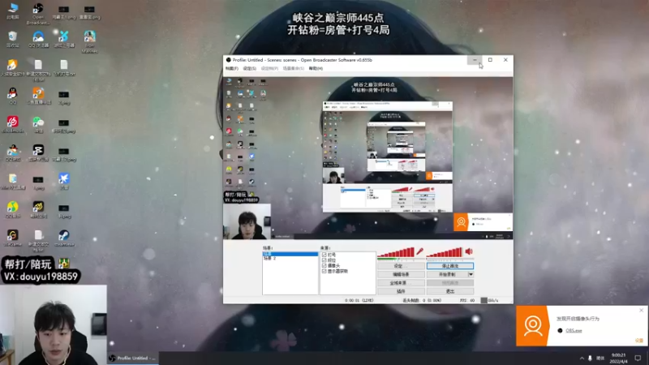Image resolution: width=649 pixels, height=365 pixels.
Task: Open the settings link in camera notification
Action: coord(639,340)
